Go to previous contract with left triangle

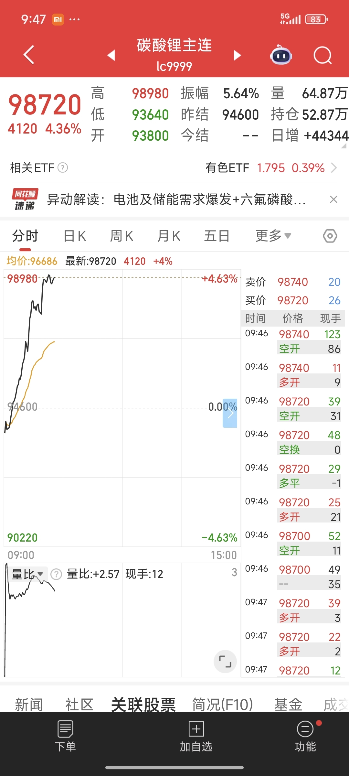(111, 55)
